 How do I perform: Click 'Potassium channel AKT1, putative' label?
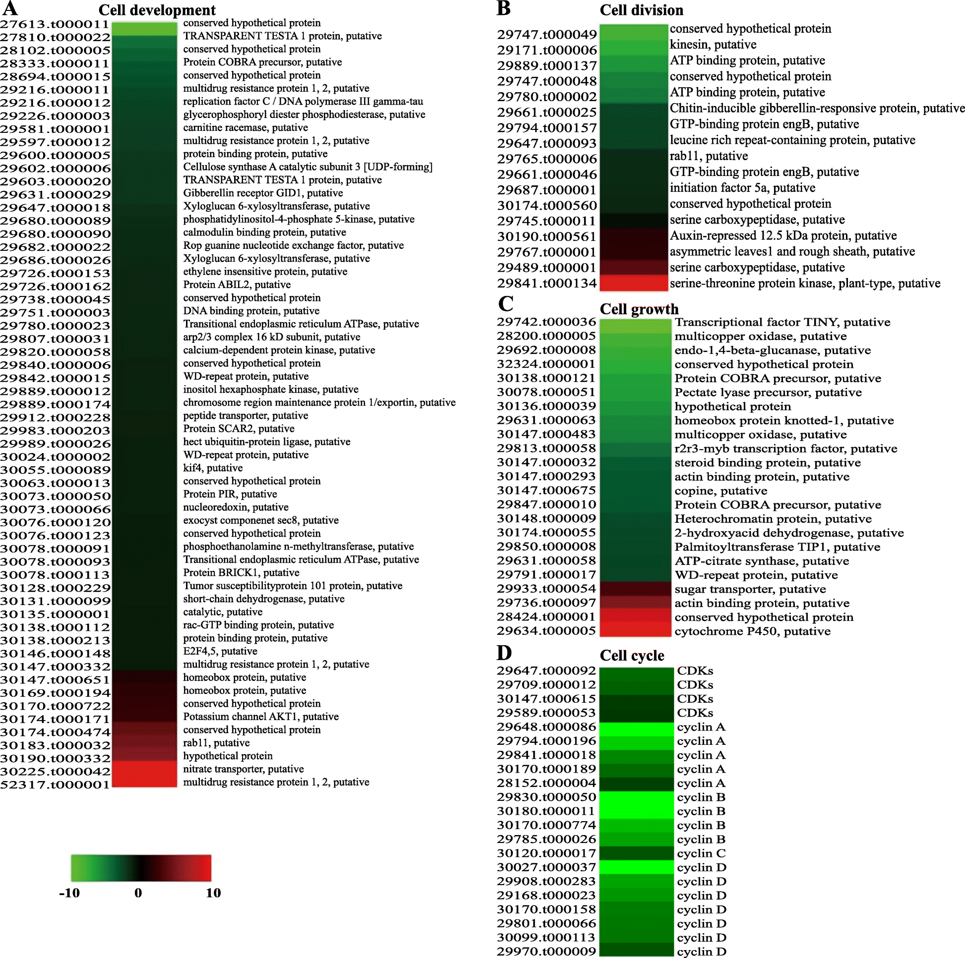tap(261, 716)
